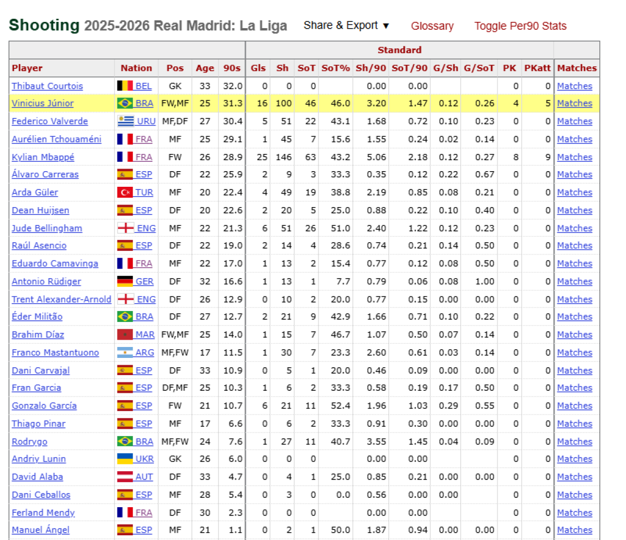
Task: Click the Standard column group header
Action: (x=400, y=50)
